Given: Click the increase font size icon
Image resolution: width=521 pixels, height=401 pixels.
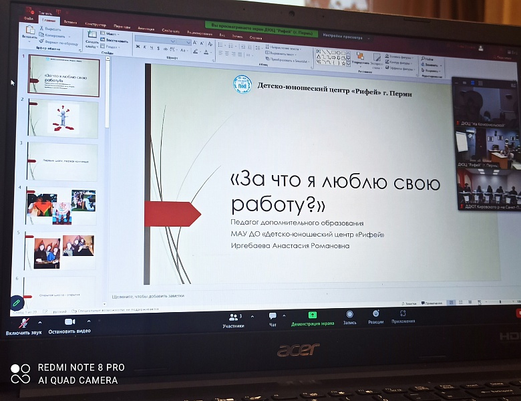Looking at the screenshot, I should 195,43.
